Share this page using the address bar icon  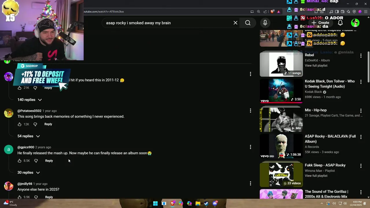(x=265, y=12)
